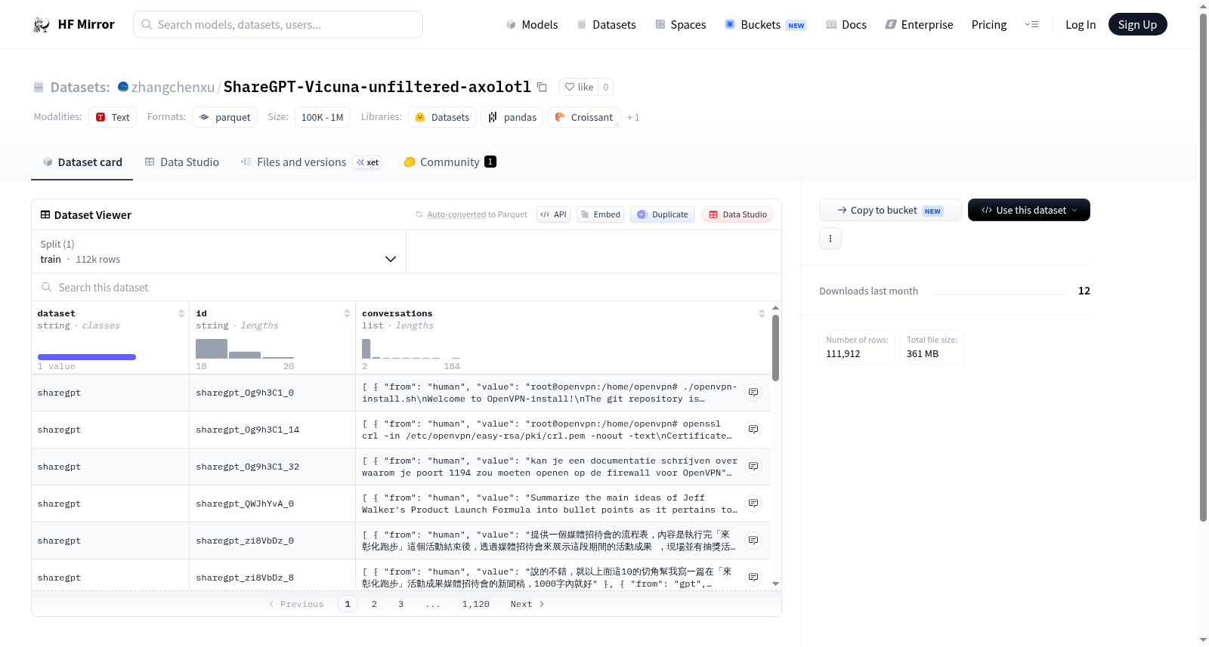Screen dimensions: 1209x647
Task: Go to page 2 of results
Action: 374,604
